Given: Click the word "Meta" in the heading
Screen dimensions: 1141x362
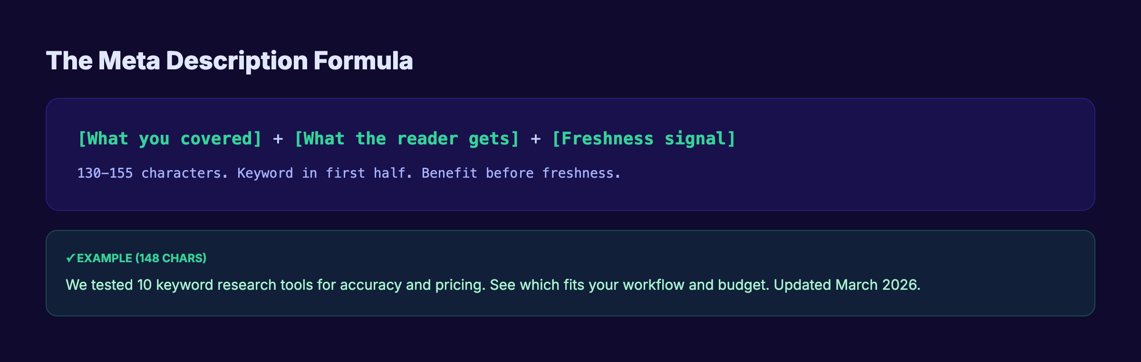Looking at the screenshot, I should point(129,61).
